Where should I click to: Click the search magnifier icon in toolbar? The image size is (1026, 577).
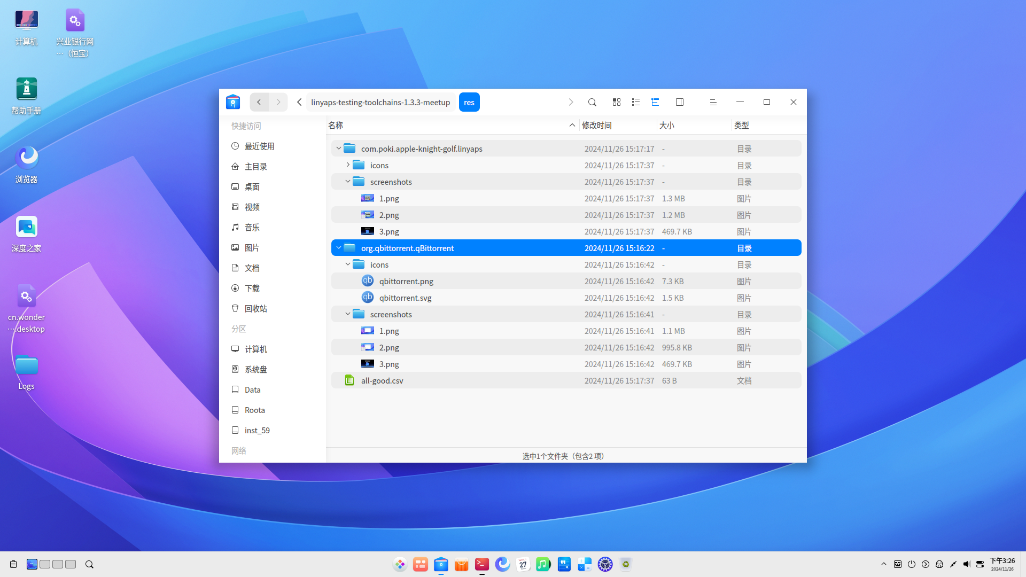click(592, 102)
